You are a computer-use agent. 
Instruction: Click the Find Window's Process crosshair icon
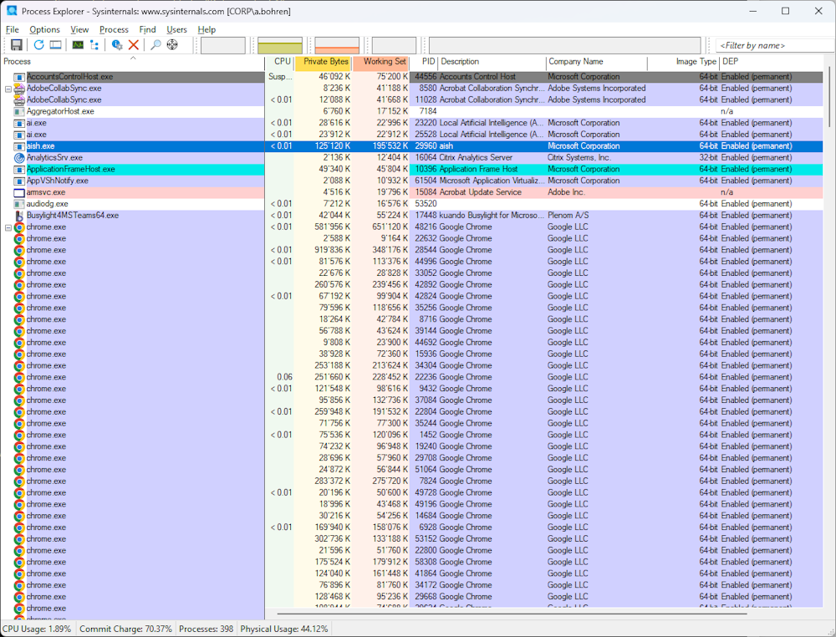click(172, 45)
